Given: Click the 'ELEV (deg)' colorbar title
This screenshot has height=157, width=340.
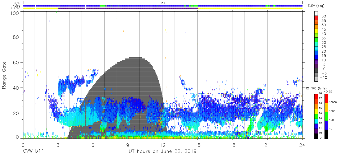Looking at the screenshot, I should click(316, 6).
